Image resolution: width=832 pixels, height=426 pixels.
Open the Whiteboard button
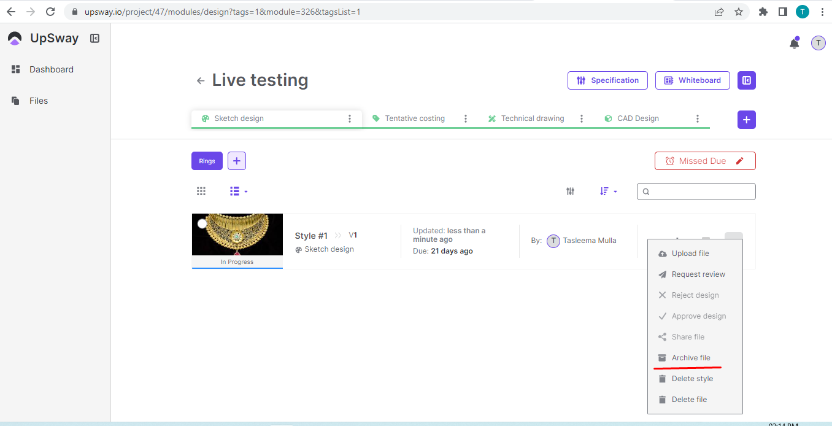point(692,80)
